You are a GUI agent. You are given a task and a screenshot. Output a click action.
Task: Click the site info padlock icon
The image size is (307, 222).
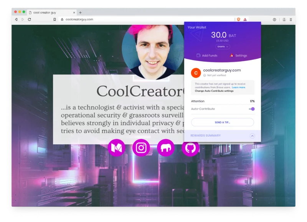pos(62,19)
